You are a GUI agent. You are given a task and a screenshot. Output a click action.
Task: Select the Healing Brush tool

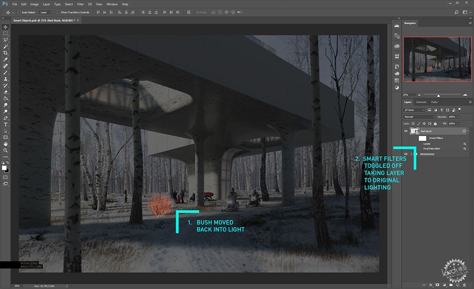(5, 66)
